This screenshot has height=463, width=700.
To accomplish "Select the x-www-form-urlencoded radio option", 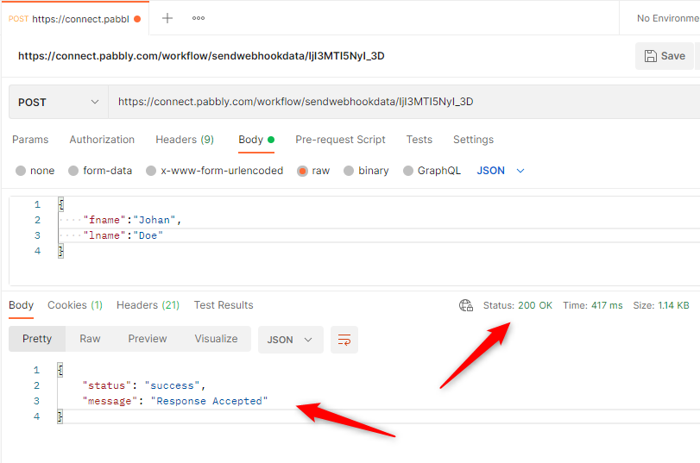I will (151, 171).
